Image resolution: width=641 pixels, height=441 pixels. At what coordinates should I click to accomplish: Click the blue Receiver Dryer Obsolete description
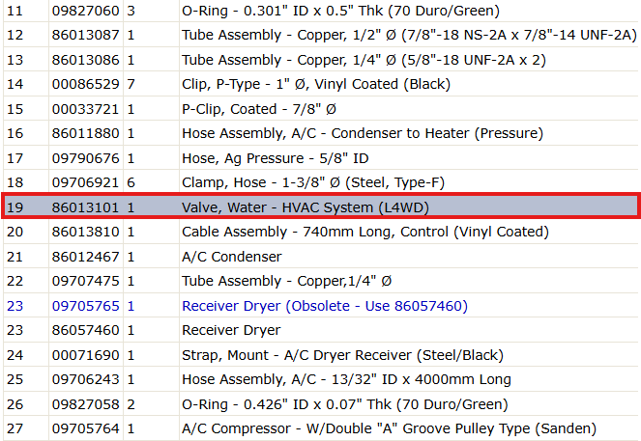(325, 306)
